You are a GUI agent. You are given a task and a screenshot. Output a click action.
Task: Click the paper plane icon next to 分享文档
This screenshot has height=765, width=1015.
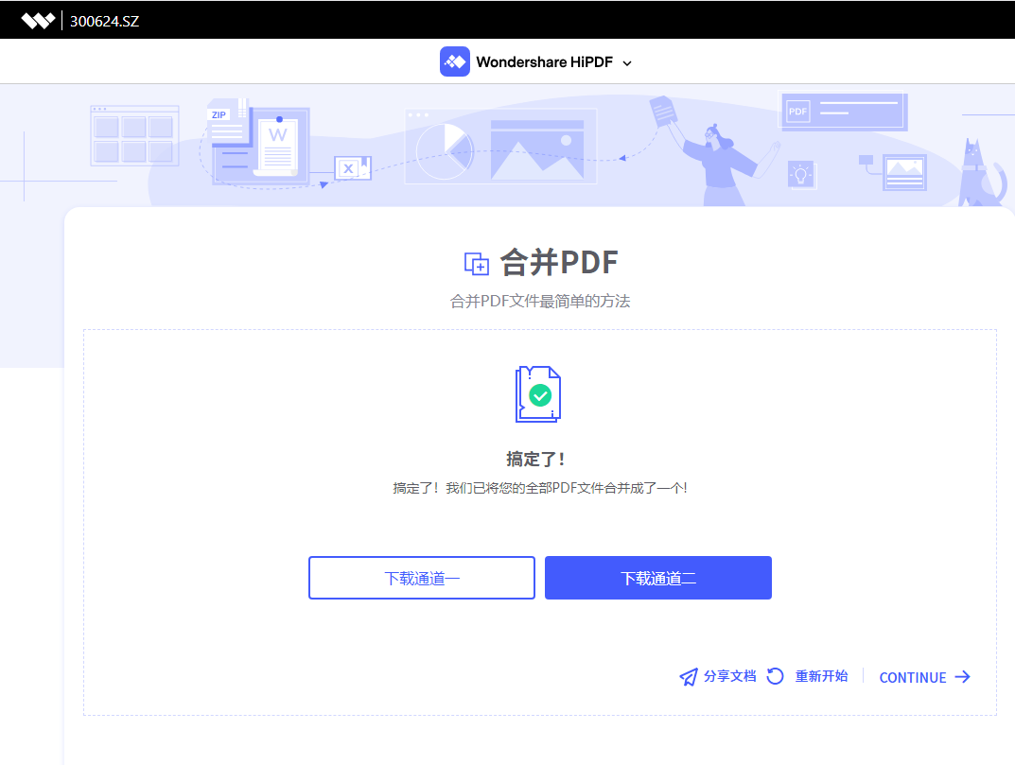pos(688,677)
